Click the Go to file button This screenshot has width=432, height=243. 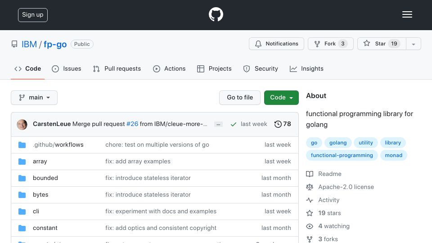(240, 98)
